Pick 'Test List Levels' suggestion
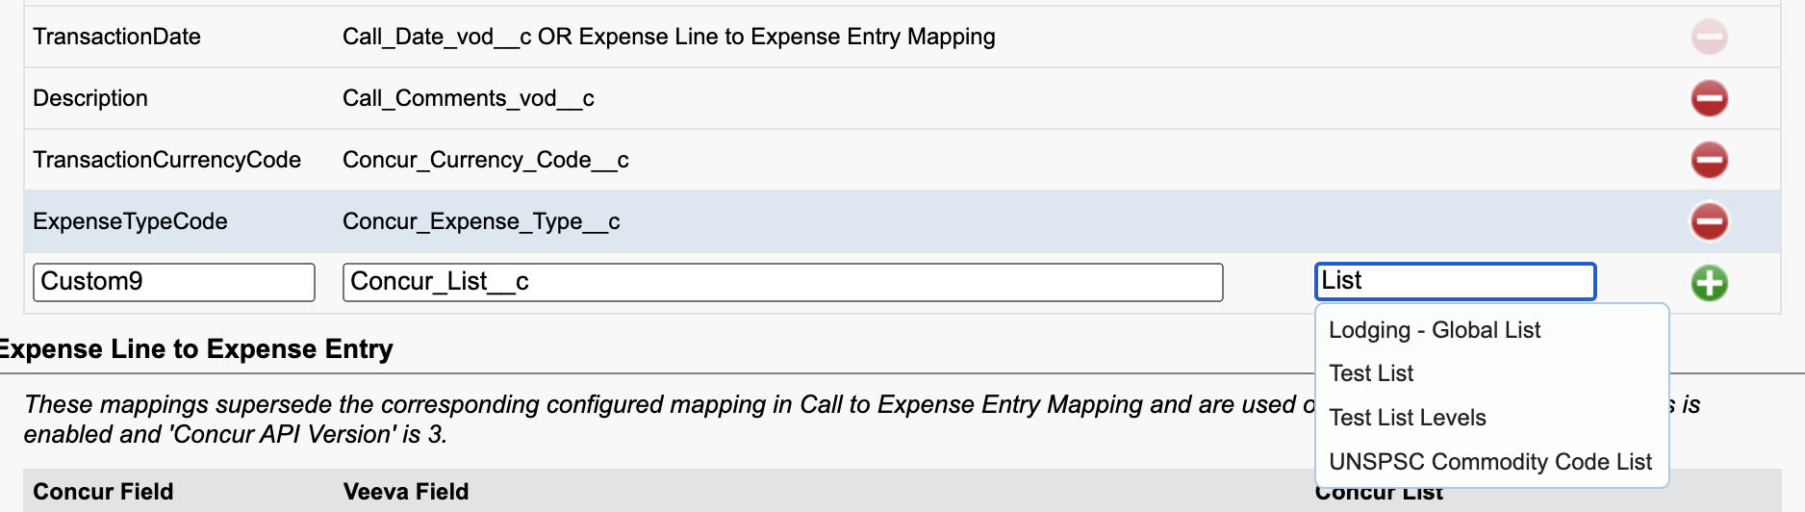 click(1407, 418)
